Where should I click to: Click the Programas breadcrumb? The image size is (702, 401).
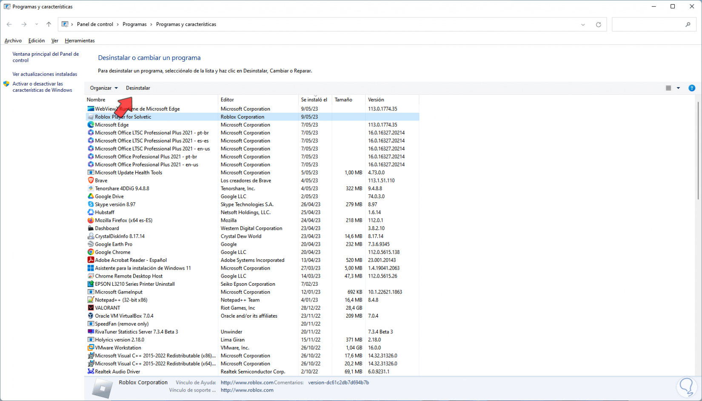coord(134,25)
